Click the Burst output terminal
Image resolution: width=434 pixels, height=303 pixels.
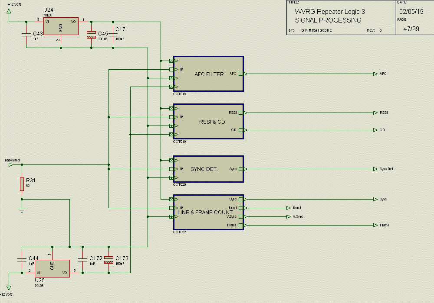pyautogui.click(x=289, y=208)
